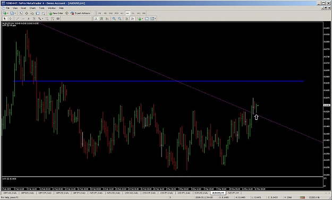Select the Text tool
The width and height of the screenshot is (332, 200).
[28, 19]
